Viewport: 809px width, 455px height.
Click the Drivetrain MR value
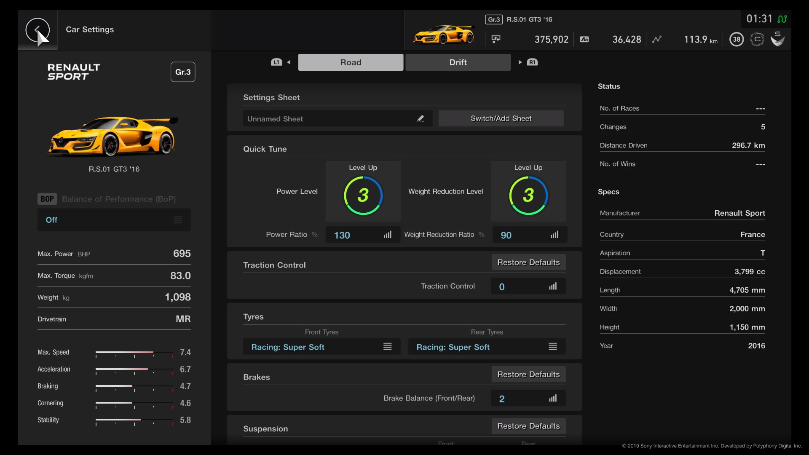pyautogui.click(x=183, y=319)
